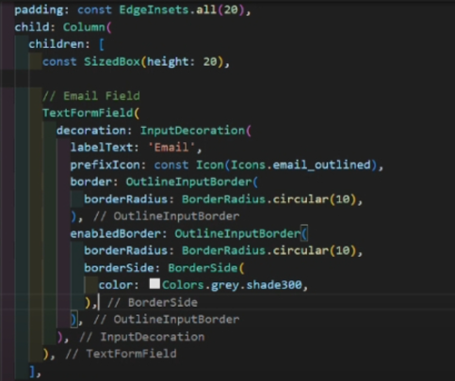Screen dimensions: 455x381
Task: Click the TextFormField widget name
Action: (88, 113)
